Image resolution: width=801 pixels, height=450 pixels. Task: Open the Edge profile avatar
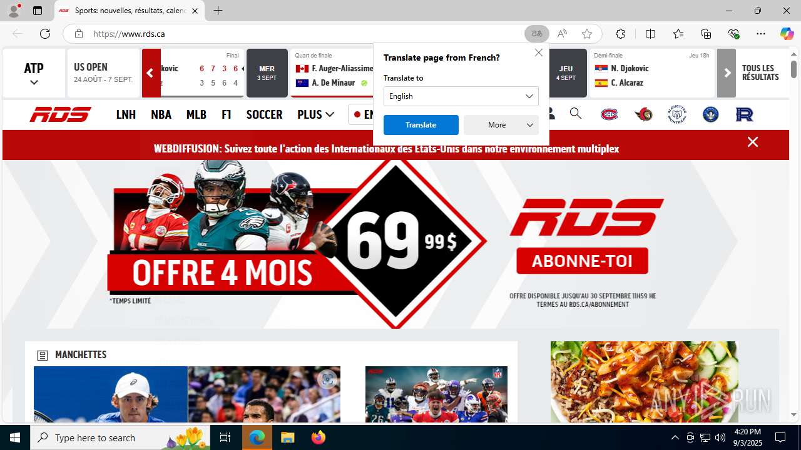[x=13, y=11]
